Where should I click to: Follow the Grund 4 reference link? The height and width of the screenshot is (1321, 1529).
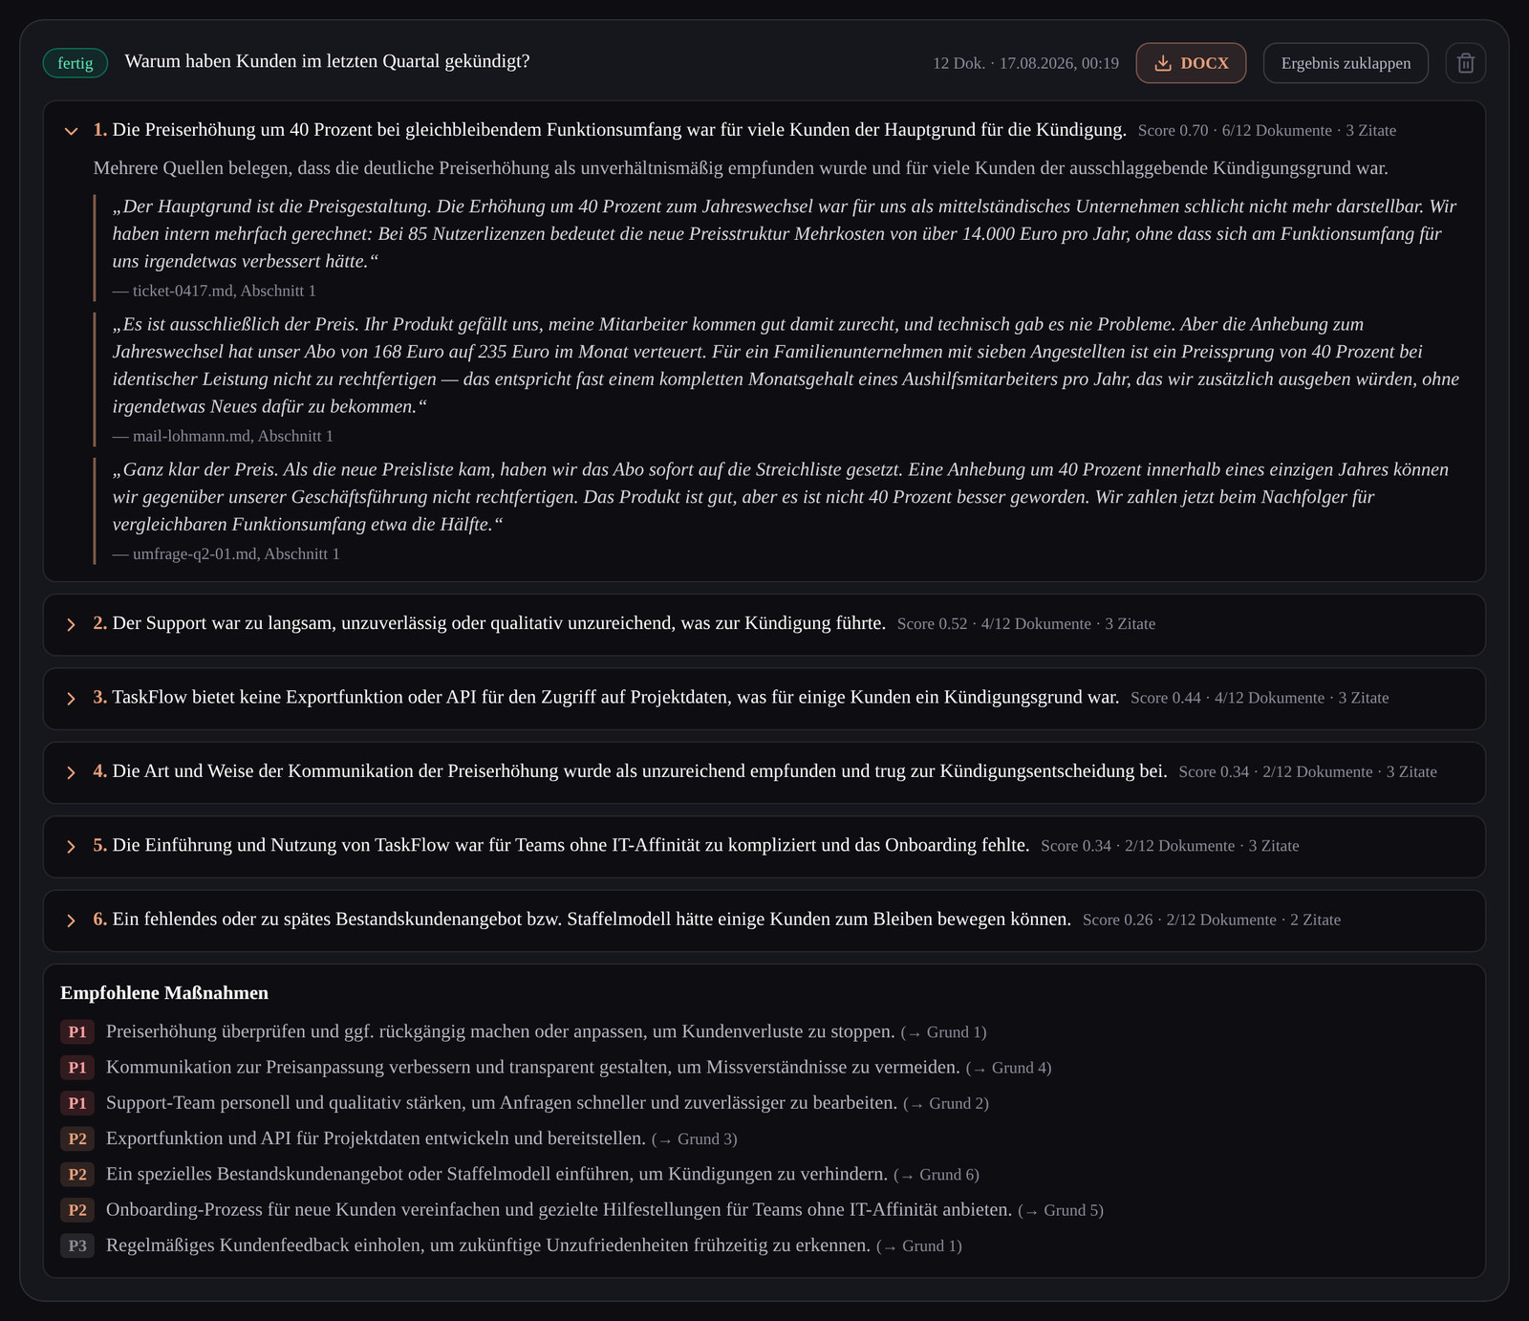[1008, 1068]
